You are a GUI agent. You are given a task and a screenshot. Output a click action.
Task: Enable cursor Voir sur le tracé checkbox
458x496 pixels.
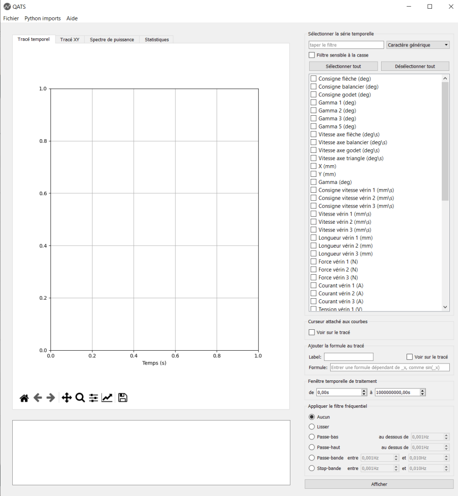tap(312, 332)
